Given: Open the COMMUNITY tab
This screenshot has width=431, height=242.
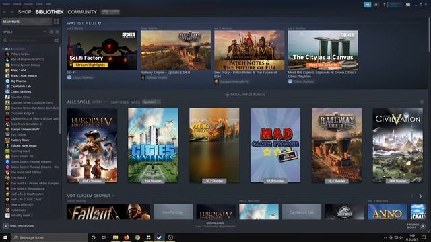Looking at the screenshot, I should 82,12.
